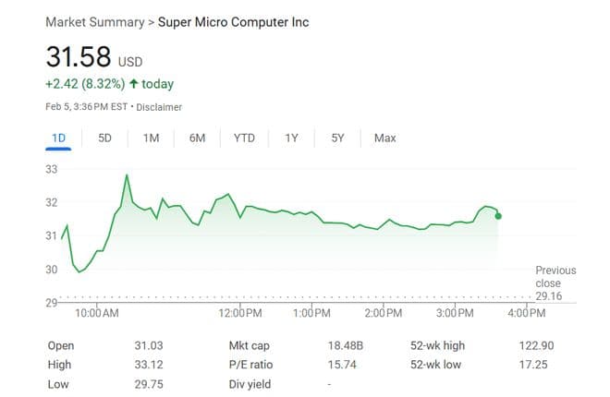Click the Div yield label
Screen dimensions: 610x397
tap(250, 384)
